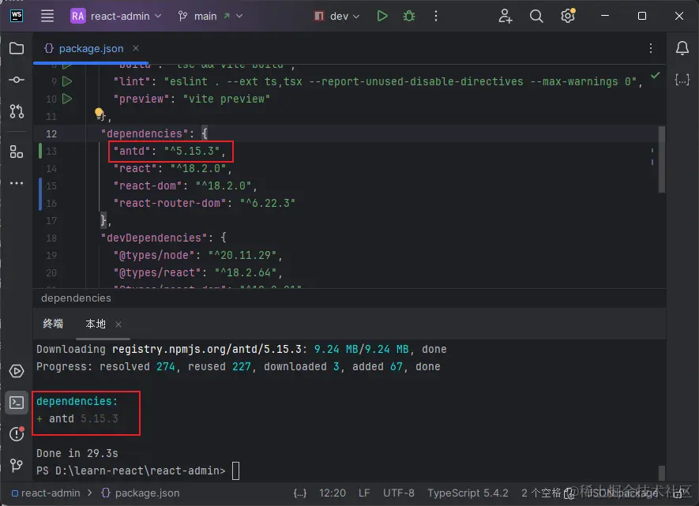699x506 pixels.
Task: Change the LF line separator
Action: tap(364, 493)
